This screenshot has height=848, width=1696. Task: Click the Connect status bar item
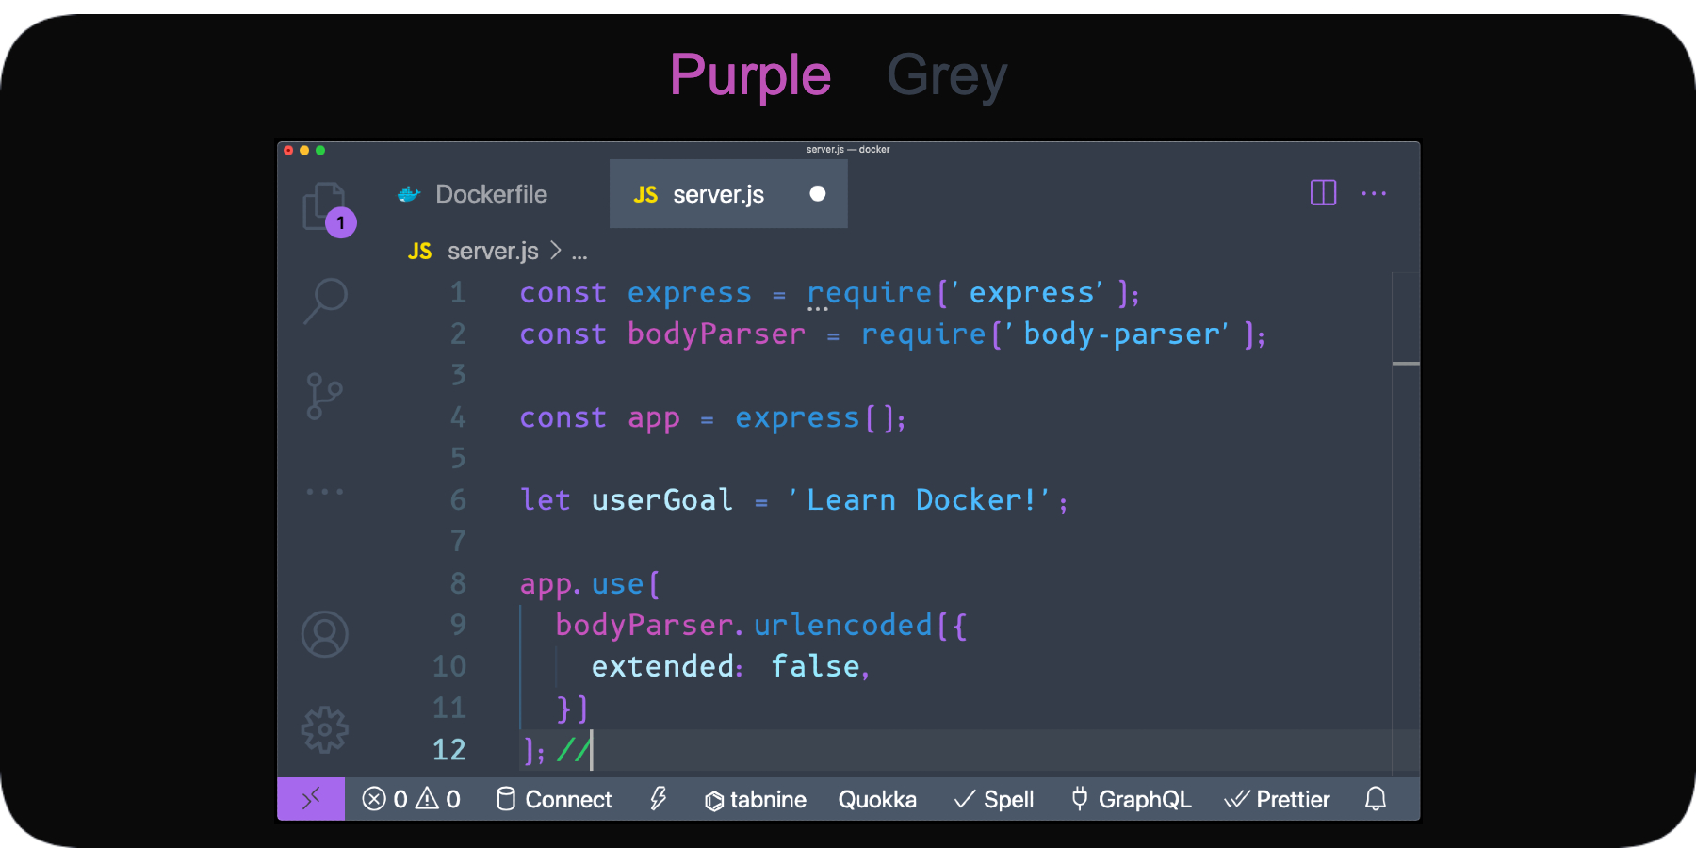click(x=553, y=799)
